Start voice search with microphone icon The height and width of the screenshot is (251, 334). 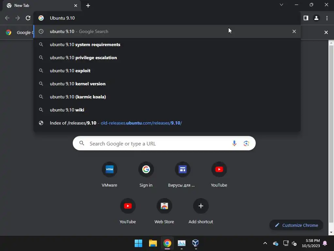pyautogui.click(x=234, y=143)
